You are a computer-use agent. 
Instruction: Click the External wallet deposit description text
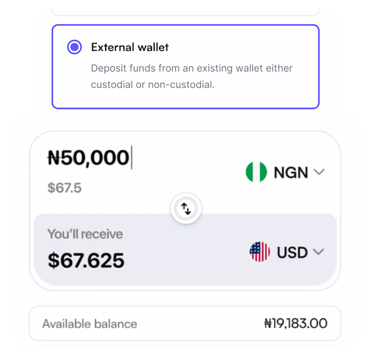coord(192,76)
